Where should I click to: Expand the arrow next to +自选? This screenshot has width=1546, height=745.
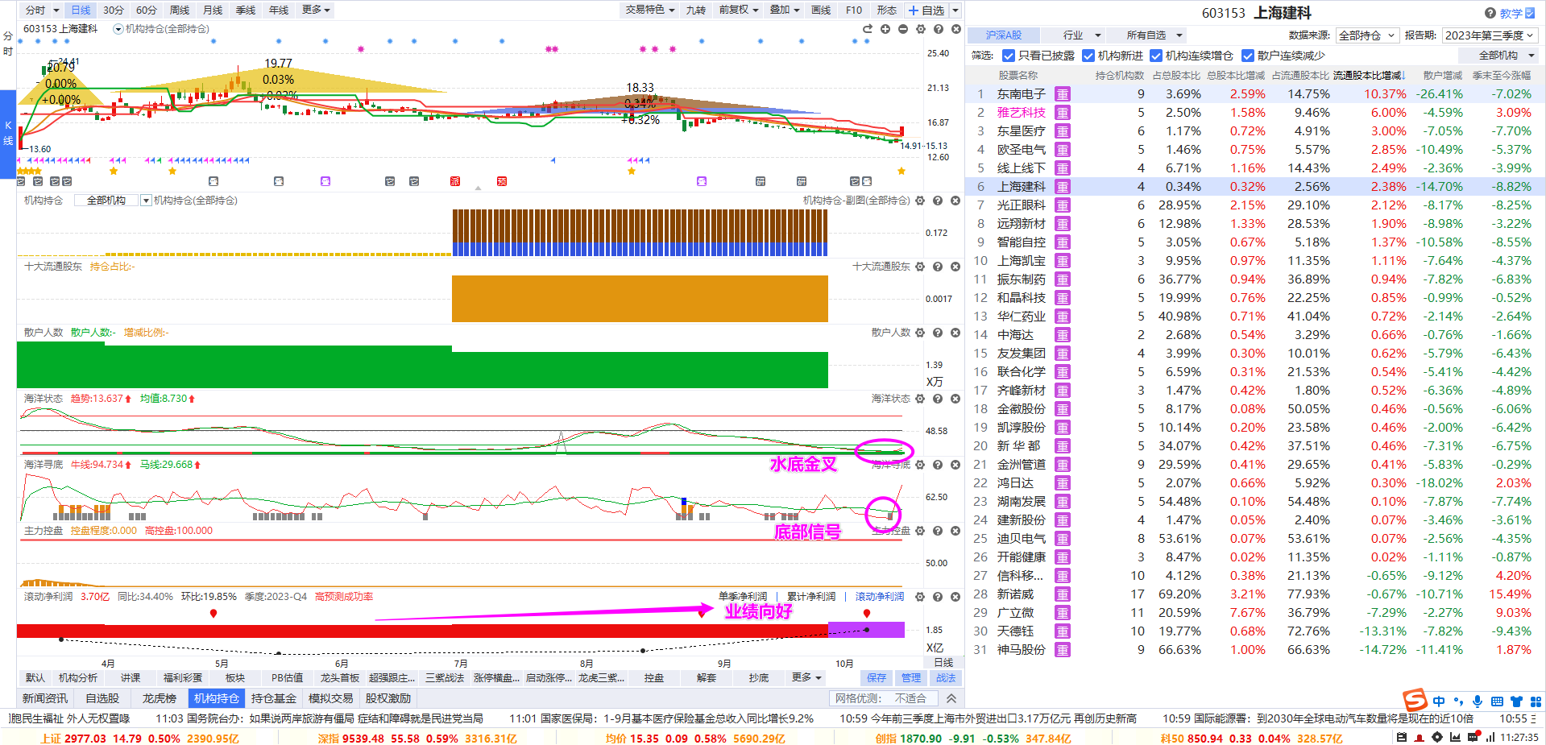[x=955, y=10]
